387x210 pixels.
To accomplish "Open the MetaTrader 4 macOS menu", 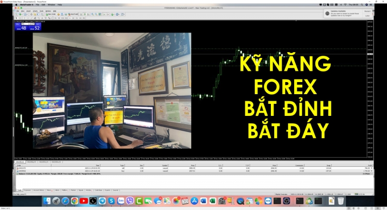I will [x=26, y=5].
